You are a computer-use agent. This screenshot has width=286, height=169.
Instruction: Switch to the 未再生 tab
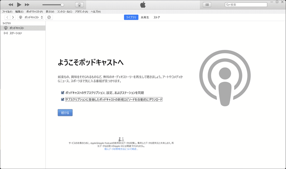tap(145, 17)
